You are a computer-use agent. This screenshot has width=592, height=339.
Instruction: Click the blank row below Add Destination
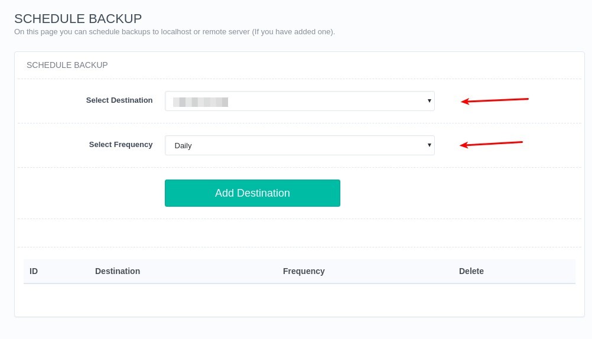(300, 233)
